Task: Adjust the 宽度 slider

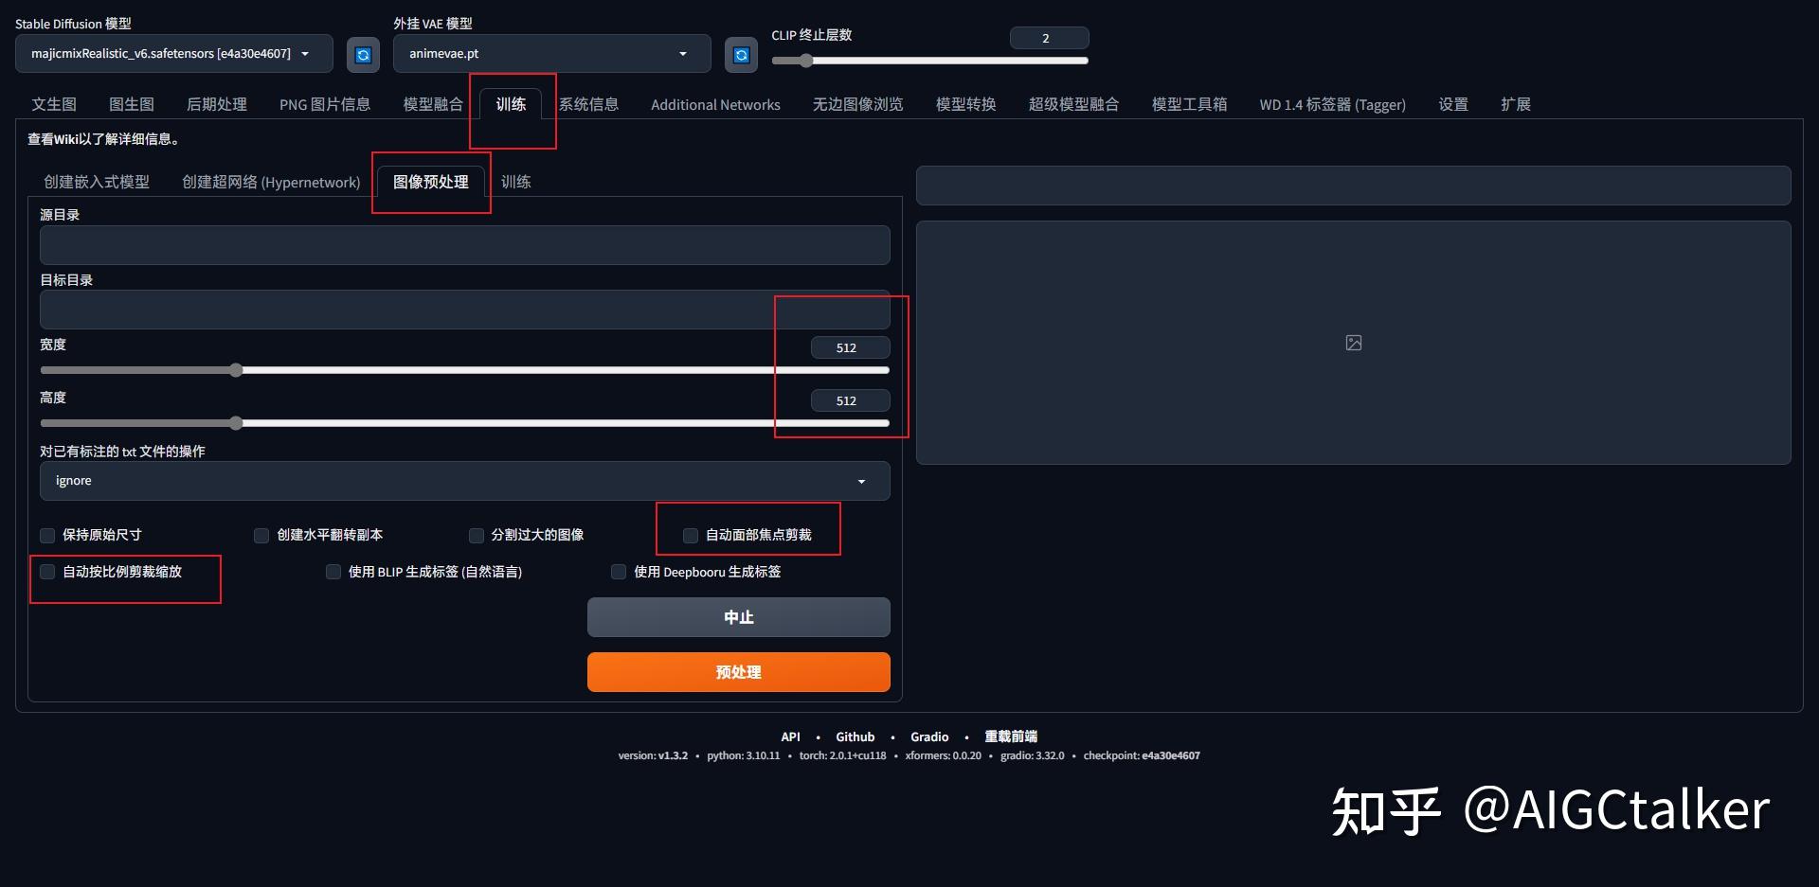Action: point(236,370)
